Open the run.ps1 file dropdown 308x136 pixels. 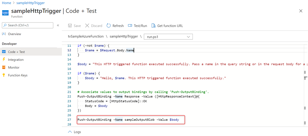tap(168, 37)
